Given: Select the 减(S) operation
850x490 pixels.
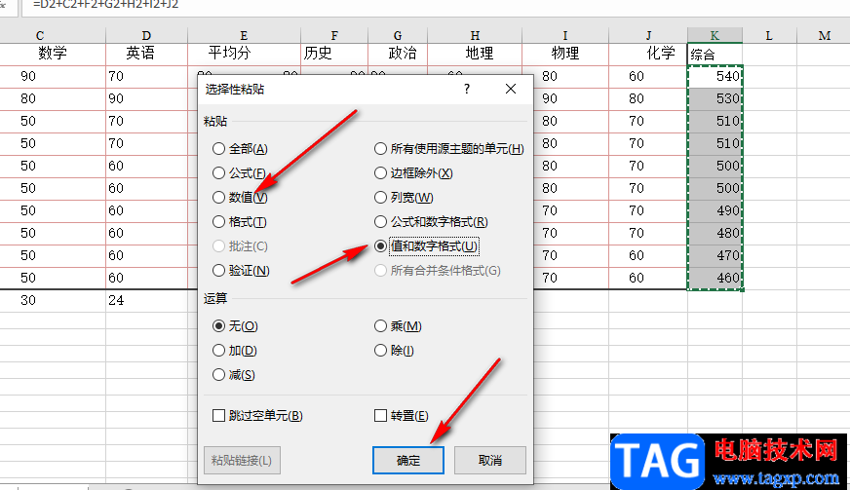Looking at the screenshot, I should (x=234, y=374).
